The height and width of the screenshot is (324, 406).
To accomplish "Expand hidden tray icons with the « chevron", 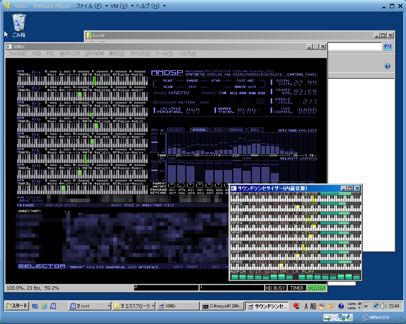I will point(366,306).
